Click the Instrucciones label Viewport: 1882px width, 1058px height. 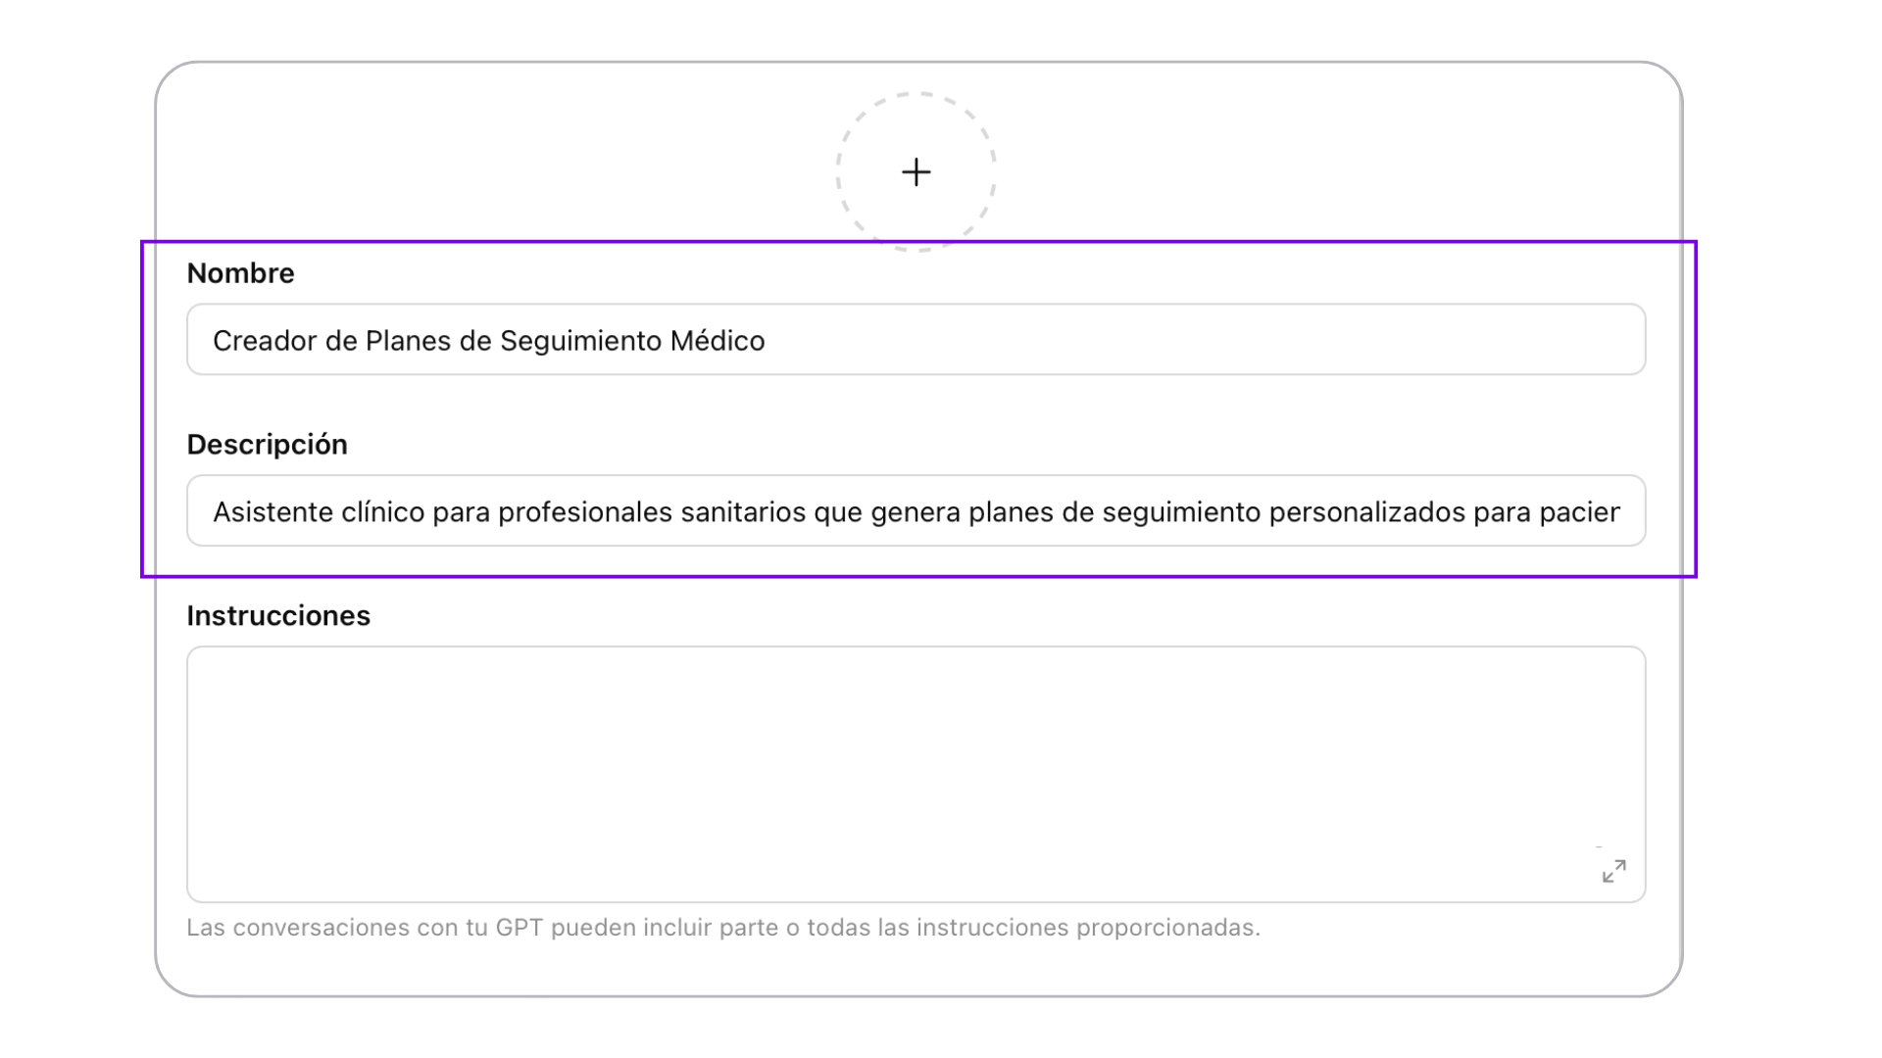coord(278,616)
